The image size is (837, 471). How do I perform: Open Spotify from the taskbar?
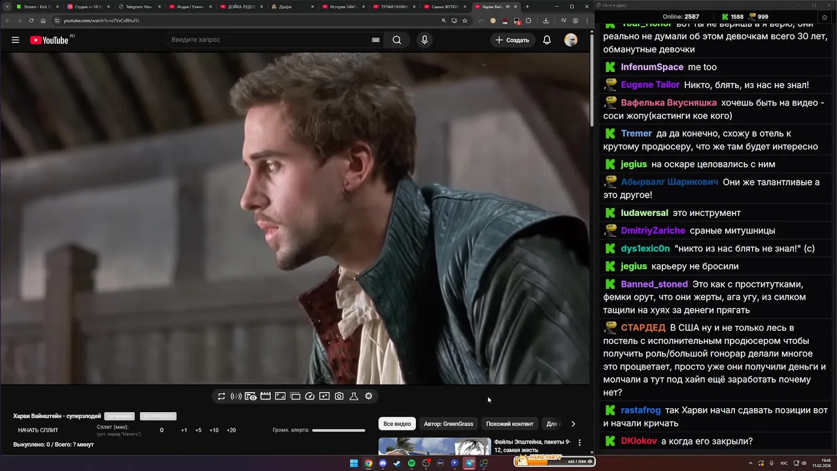click(x=411, y=463)
